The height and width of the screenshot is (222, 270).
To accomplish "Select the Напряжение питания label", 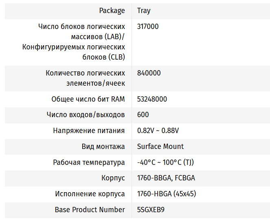I will [x=89, y=131].
